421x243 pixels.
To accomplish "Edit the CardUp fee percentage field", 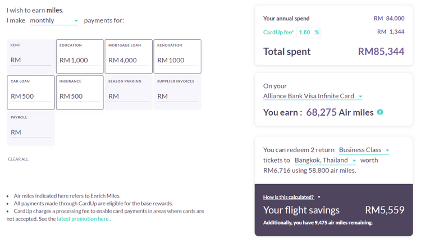I will [306, 33].
